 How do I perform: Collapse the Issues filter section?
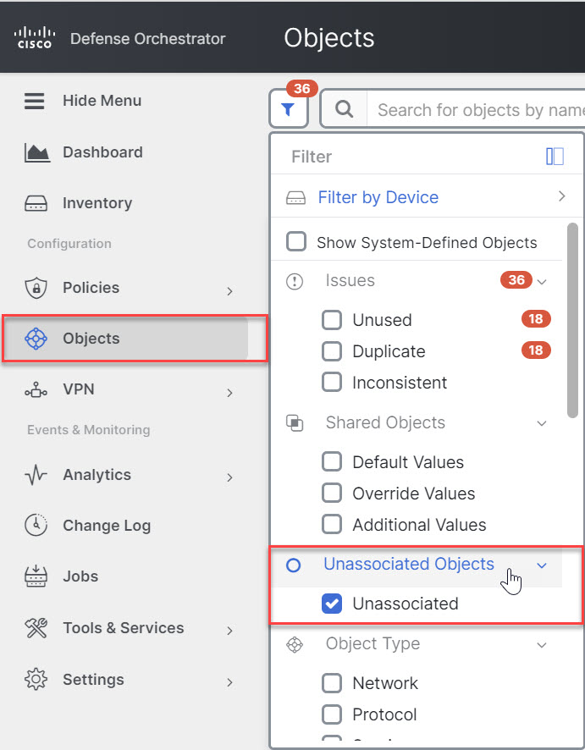pos(543,281)
